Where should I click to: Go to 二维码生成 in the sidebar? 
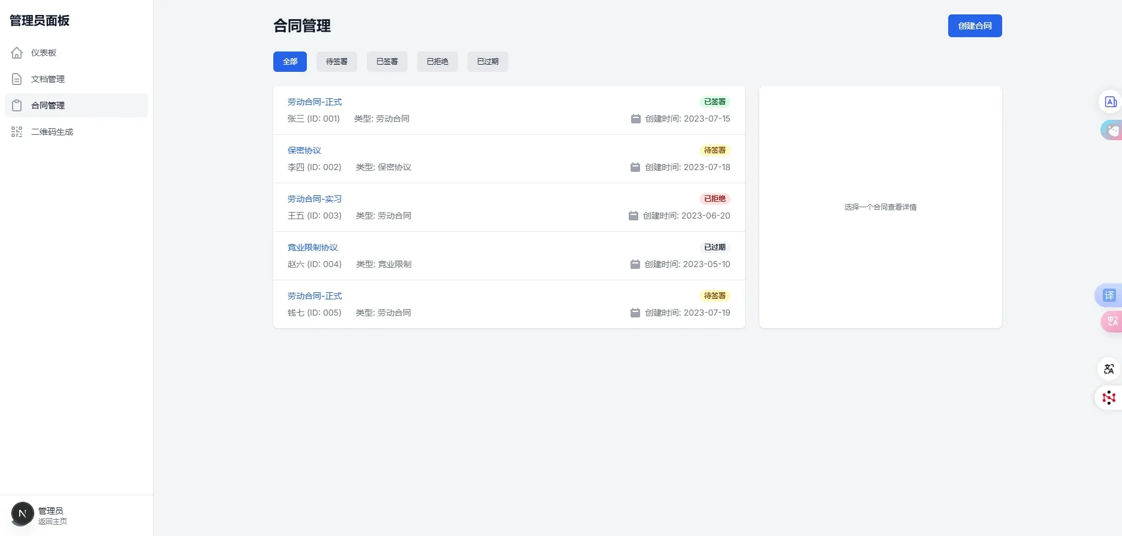[x=76, y=132]
